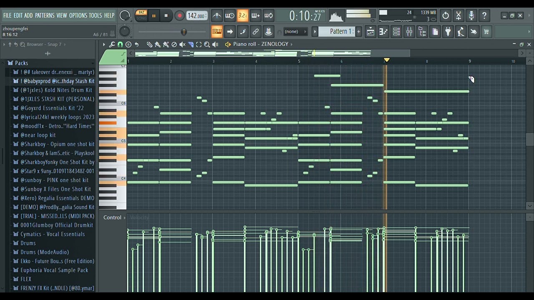The height and width of the screenshot is (300, 534).
Task: Open the Browser view icon
Action: point(422,32)
